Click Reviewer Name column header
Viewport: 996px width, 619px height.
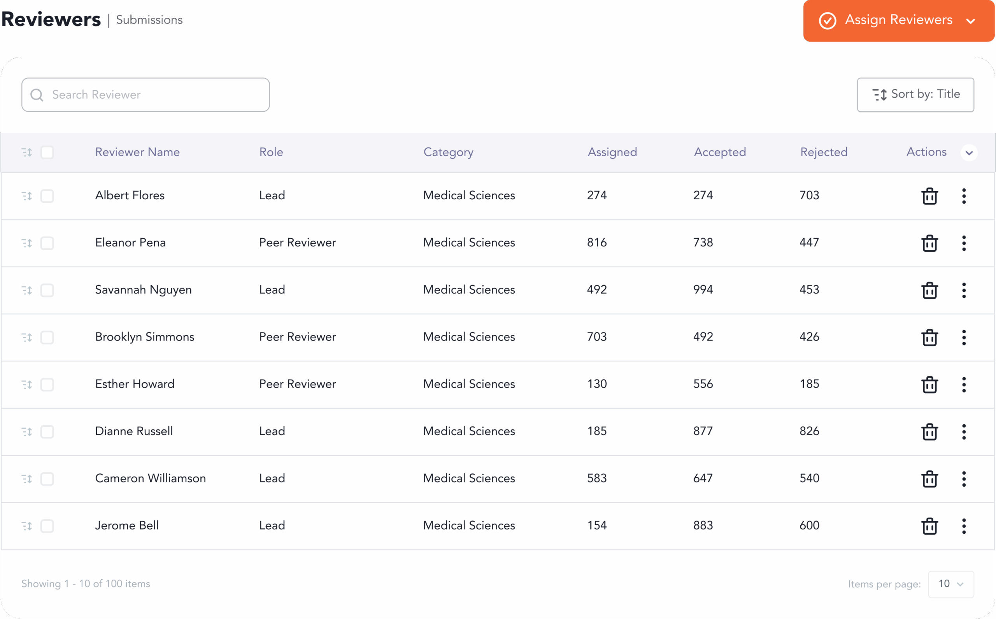137,152
